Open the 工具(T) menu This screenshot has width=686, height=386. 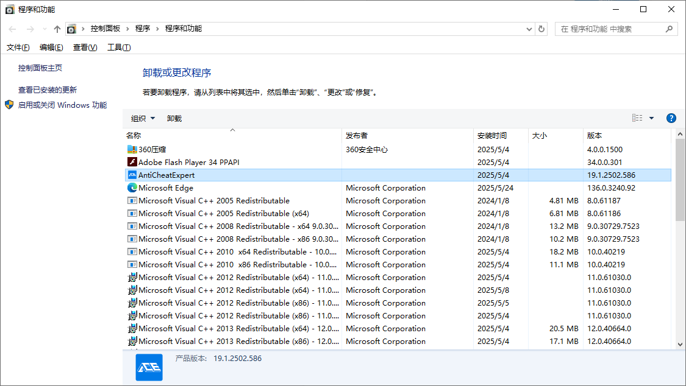[x=119, y=47]
